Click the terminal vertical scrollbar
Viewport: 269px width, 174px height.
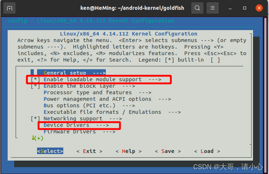[265, 95]
